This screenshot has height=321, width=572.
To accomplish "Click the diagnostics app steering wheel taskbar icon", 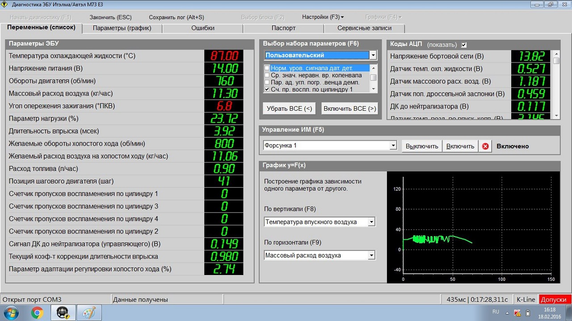I will pyautogui.click(x=63, y=313).
